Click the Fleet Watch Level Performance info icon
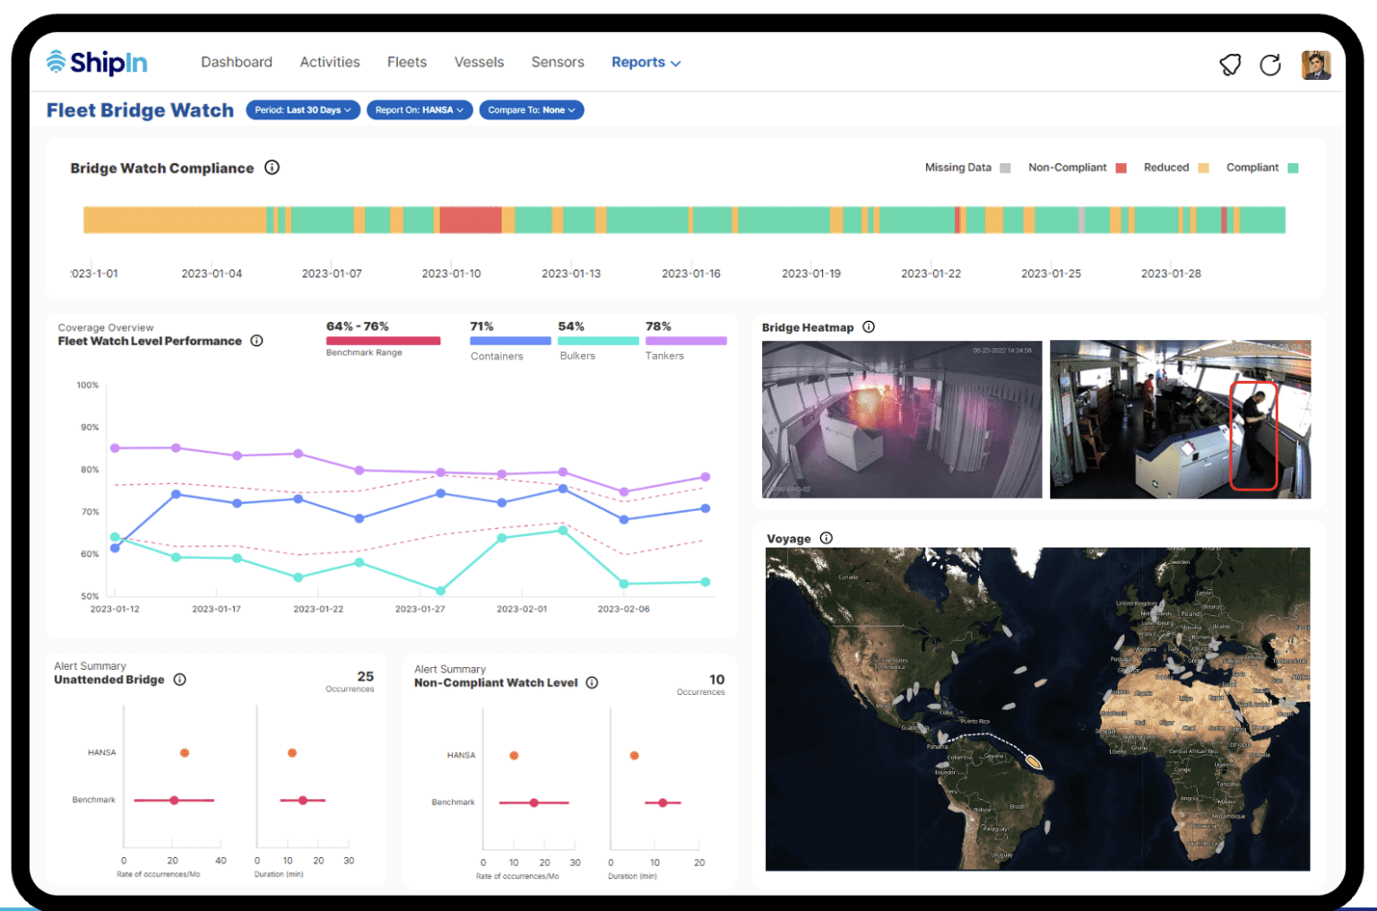 click(257, 341)
